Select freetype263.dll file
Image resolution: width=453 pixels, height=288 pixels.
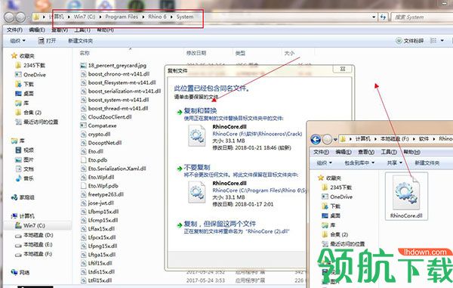click(x=102, y=194)
